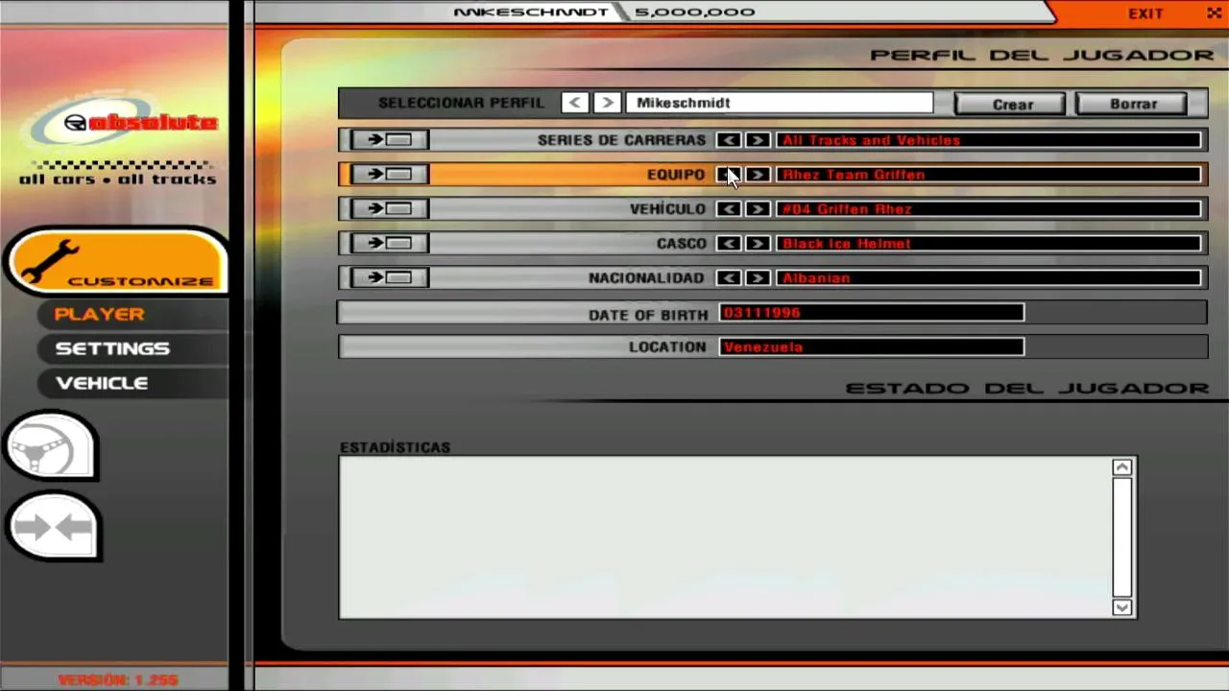
Task: Click list icon in Vehículo row
Action: tap(388, 209)
